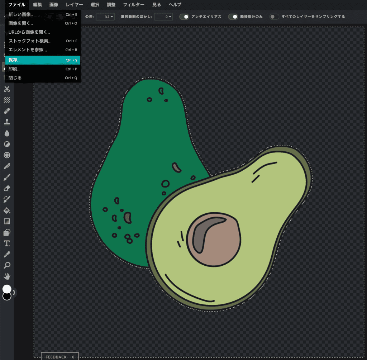Select the Cutout scissors tool
367x360 pixels.
point(7,89)
